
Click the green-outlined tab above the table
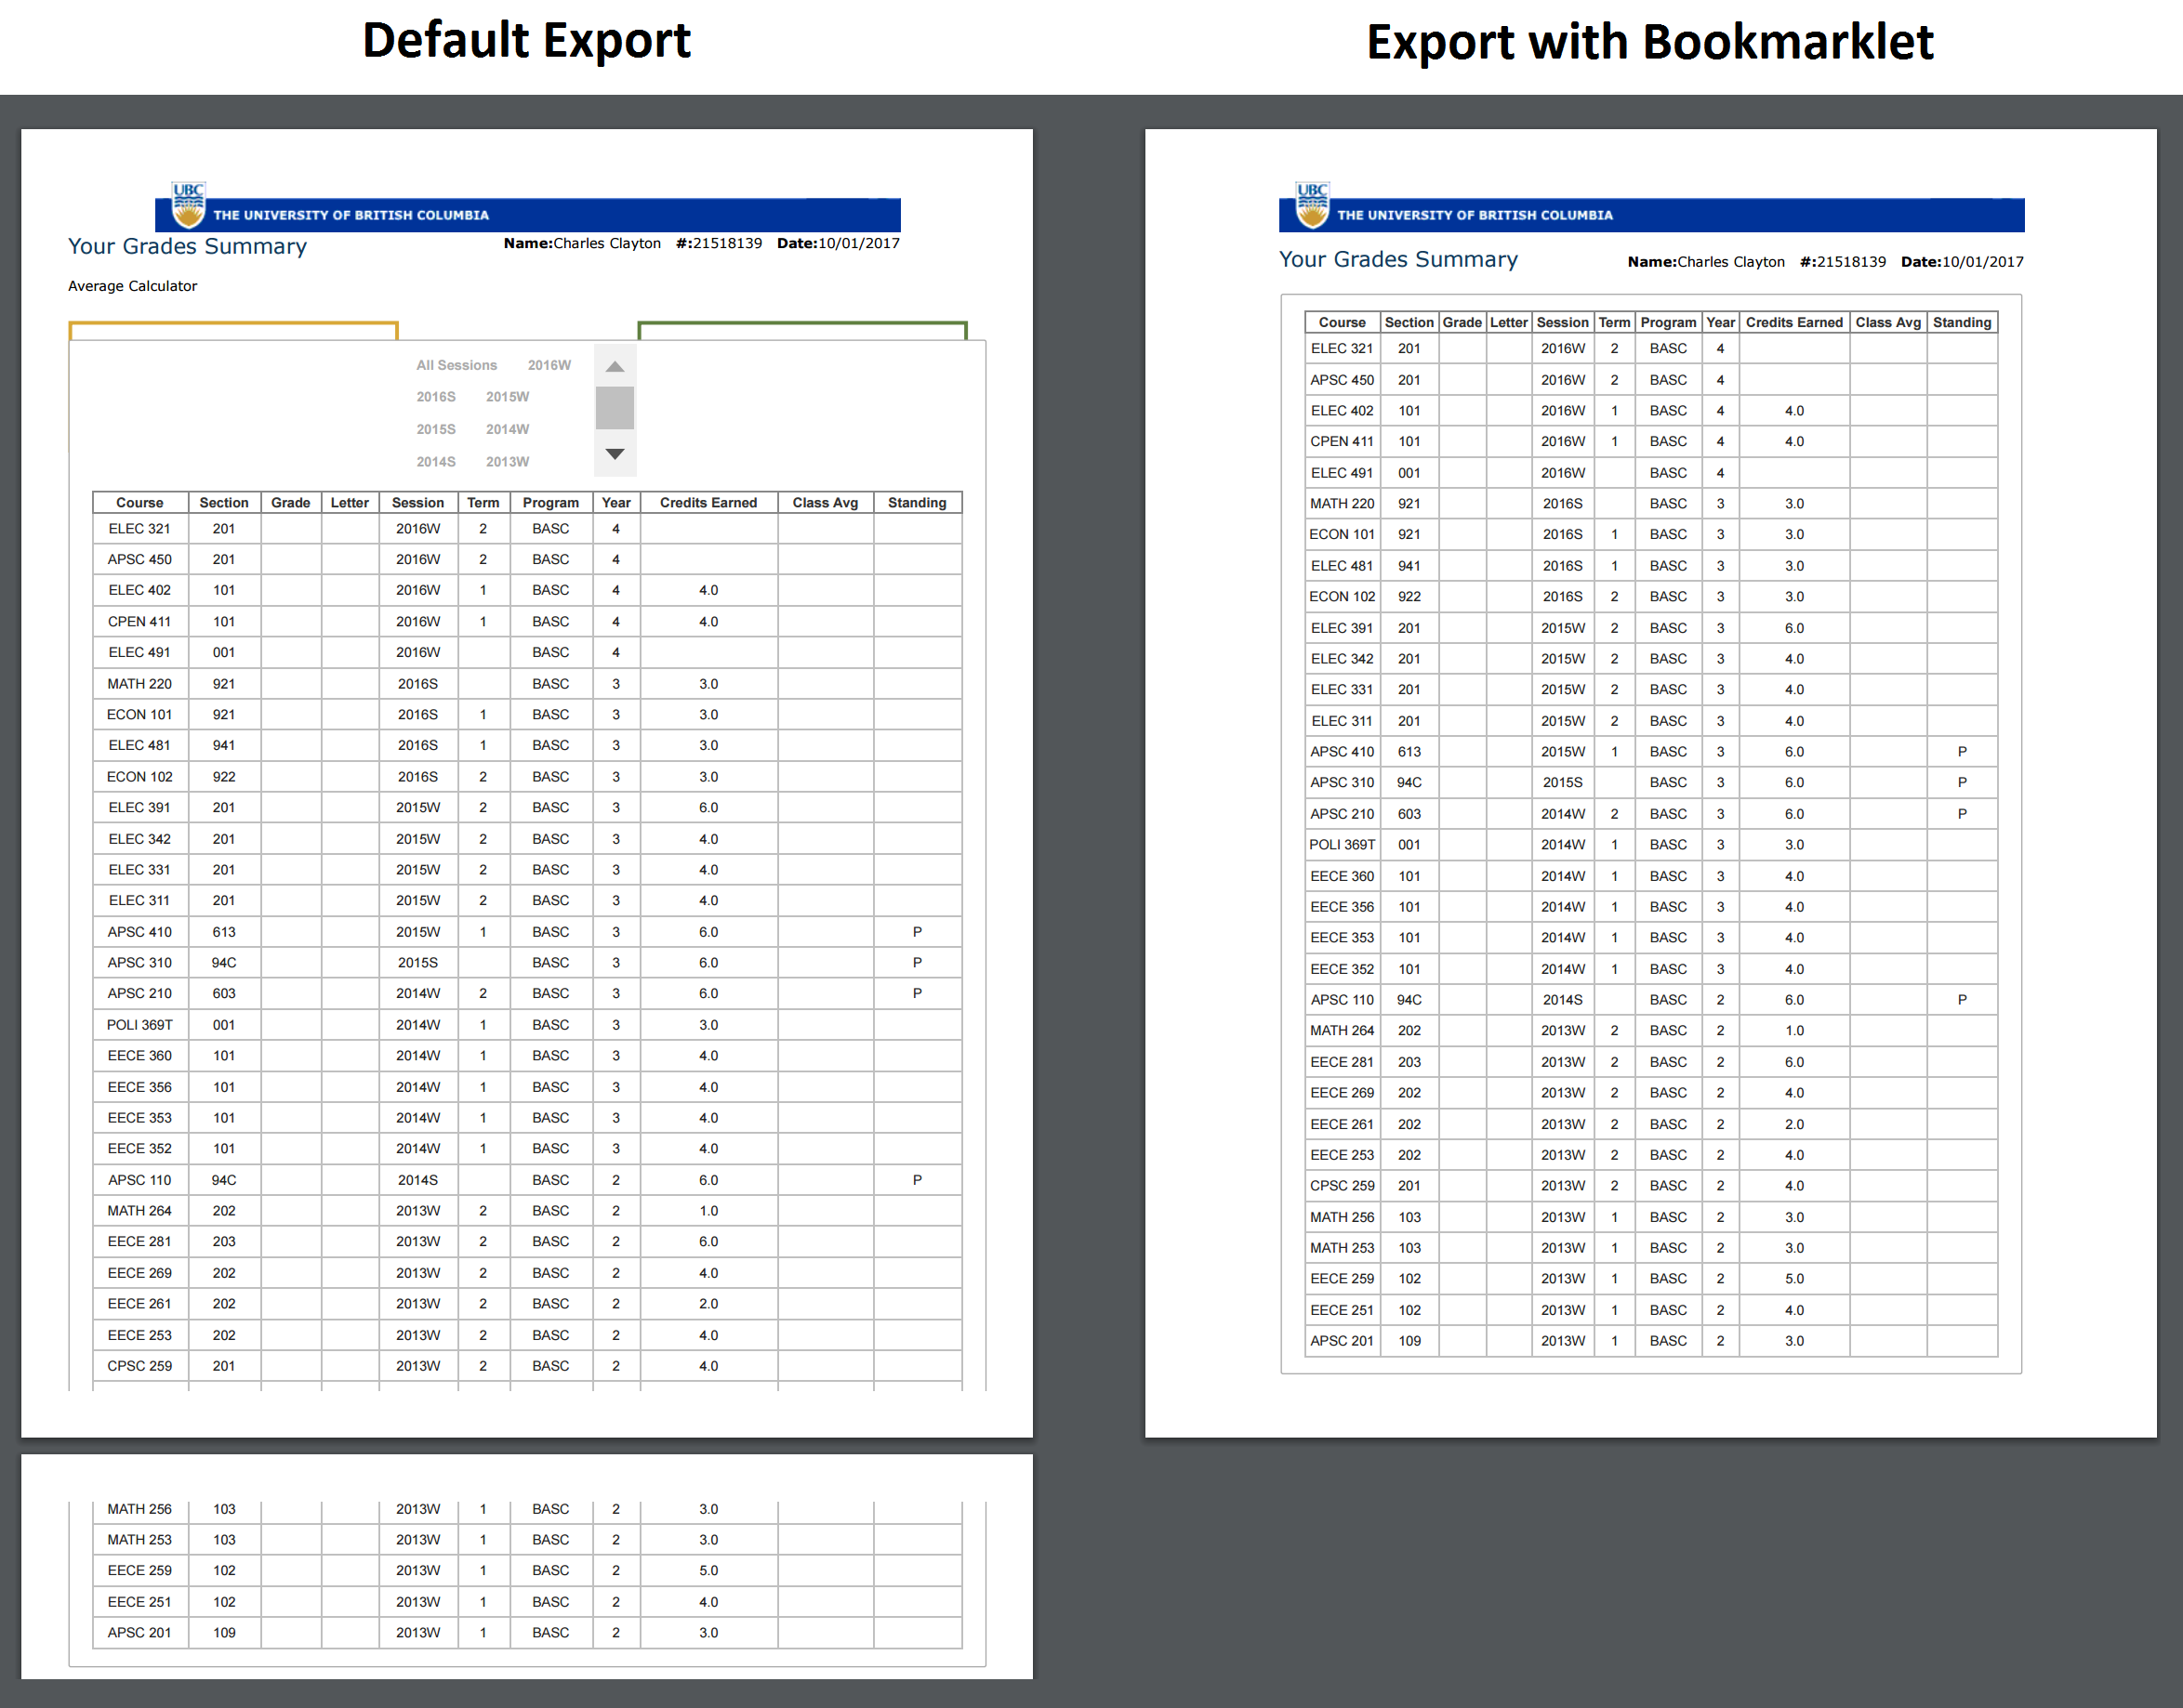[x=802, y=331]
